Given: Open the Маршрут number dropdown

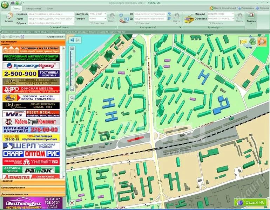Looking at the screenshot, I should [233, 14].
